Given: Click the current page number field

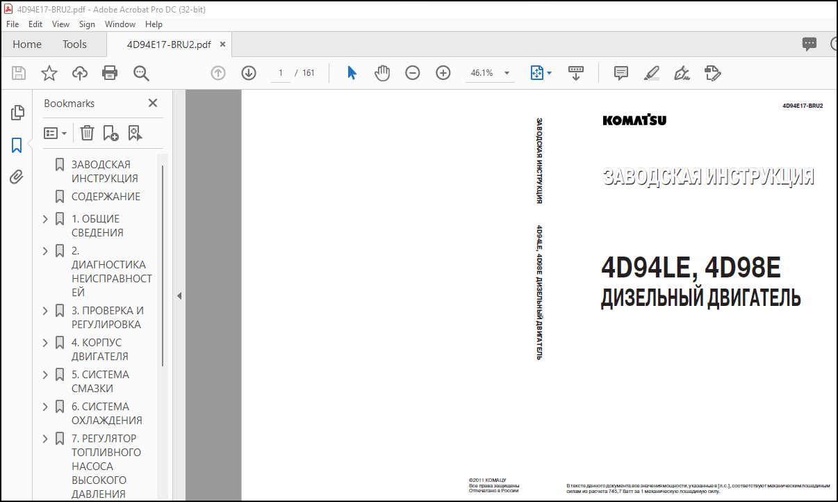Looking at the screenshot, I should click(x=281, y=73).
